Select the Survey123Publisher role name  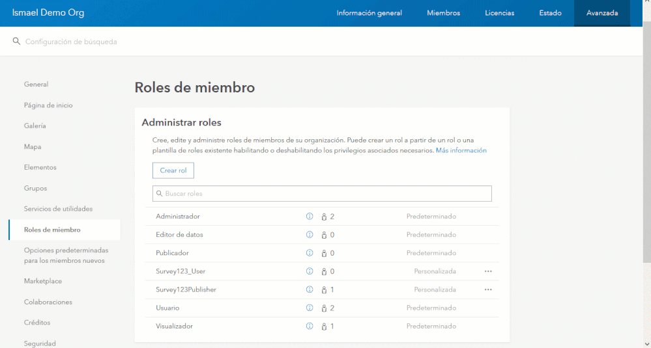186,289
